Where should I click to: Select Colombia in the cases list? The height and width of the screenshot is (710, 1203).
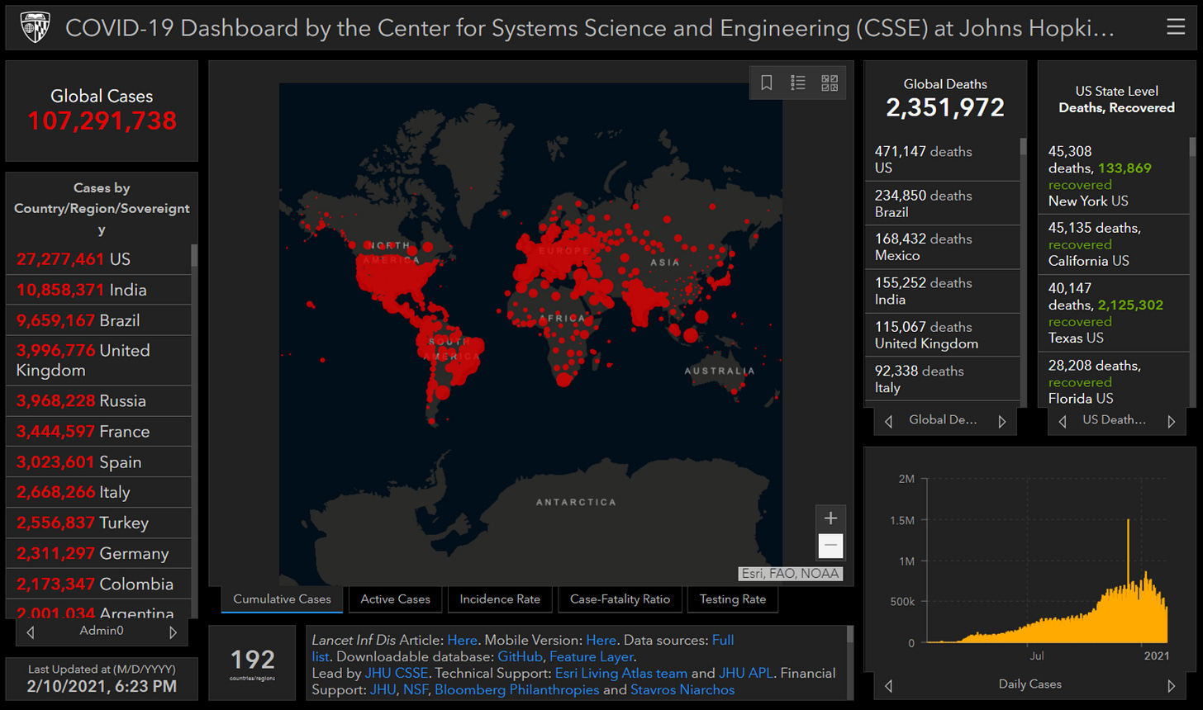[99, 584]
